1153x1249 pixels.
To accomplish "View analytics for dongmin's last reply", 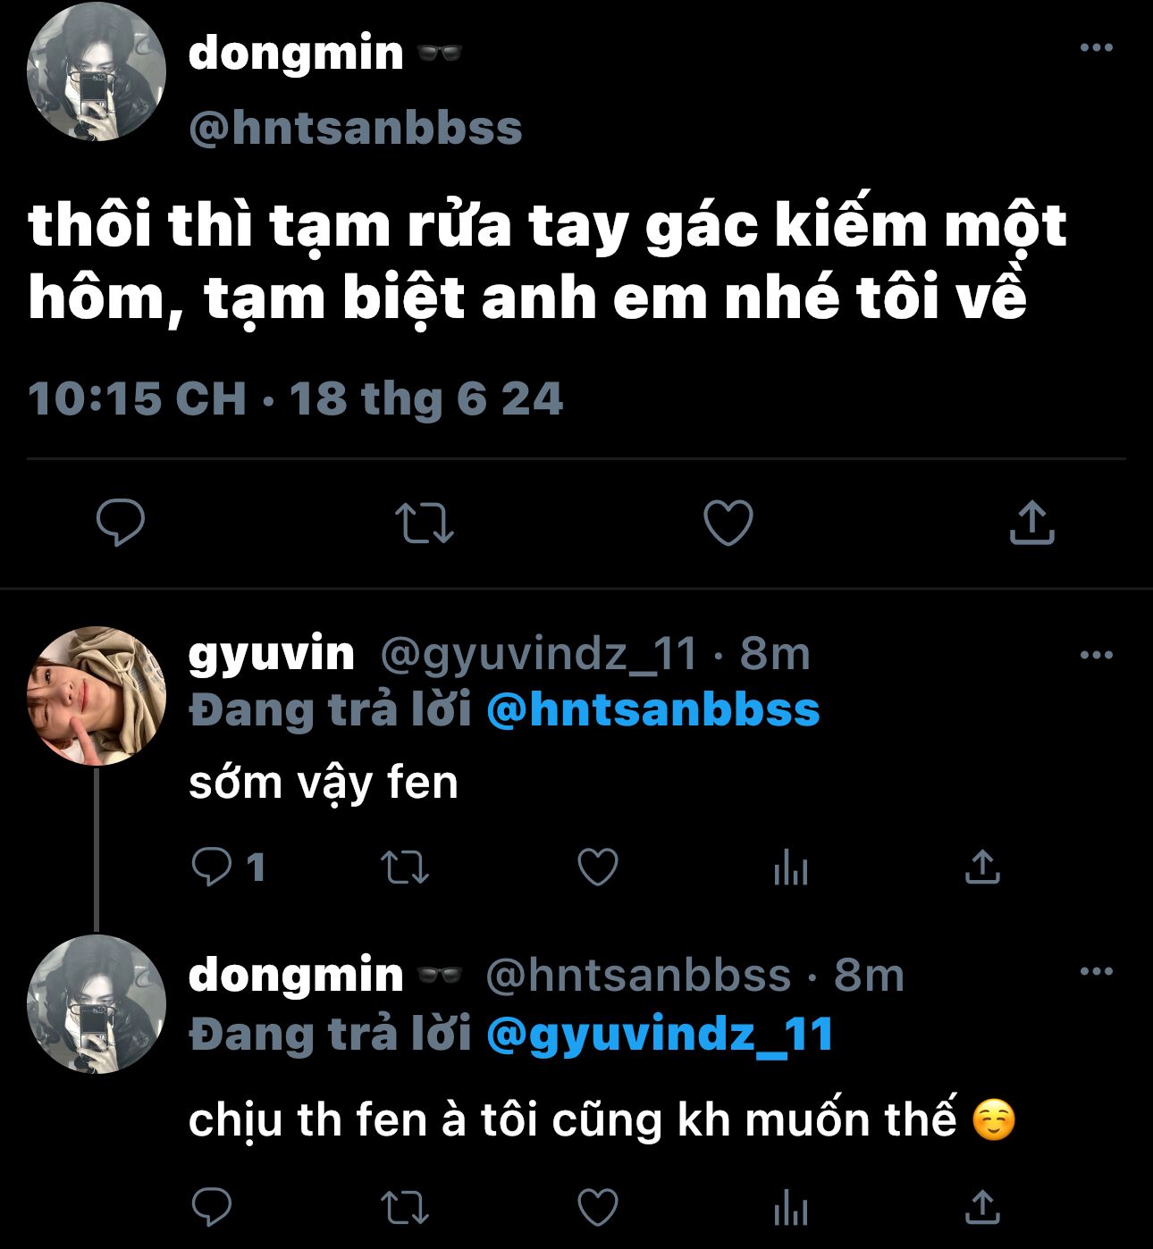I will (791, 1207).
